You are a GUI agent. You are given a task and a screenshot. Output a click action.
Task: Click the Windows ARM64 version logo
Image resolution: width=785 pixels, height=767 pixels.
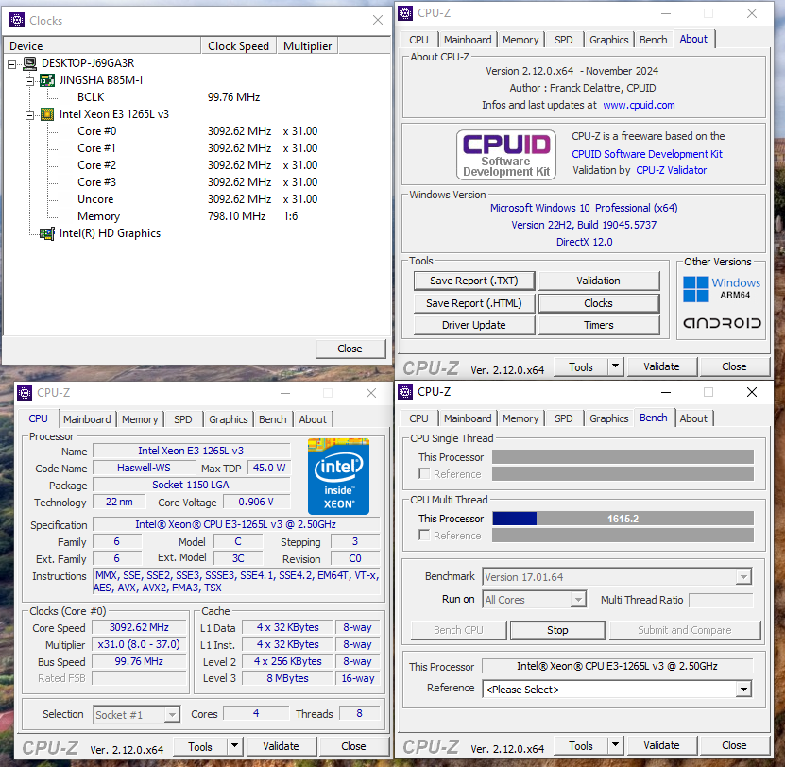tap(722, 289)
